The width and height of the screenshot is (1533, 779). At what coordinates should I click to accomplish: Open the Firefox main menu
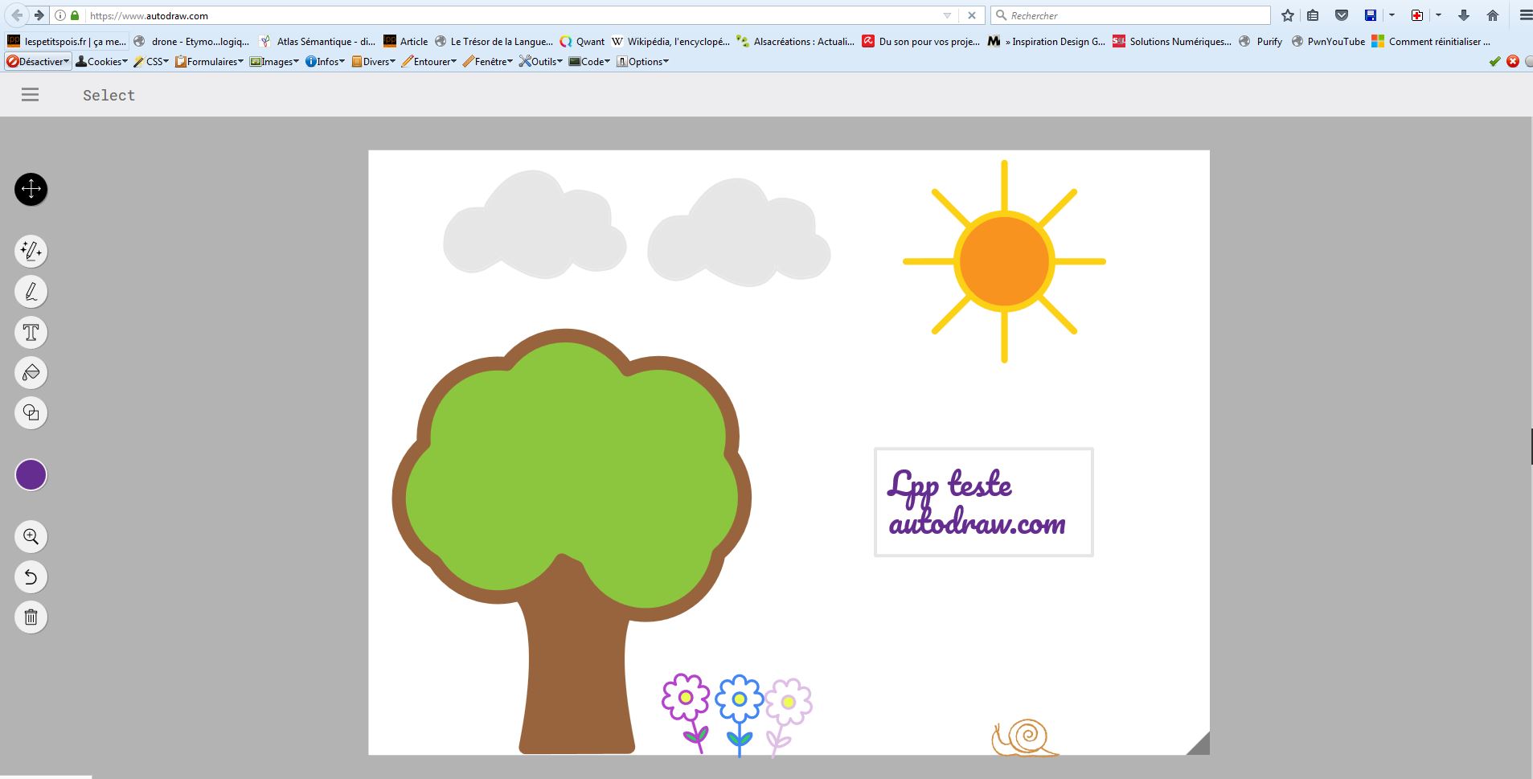point(1525,15)
